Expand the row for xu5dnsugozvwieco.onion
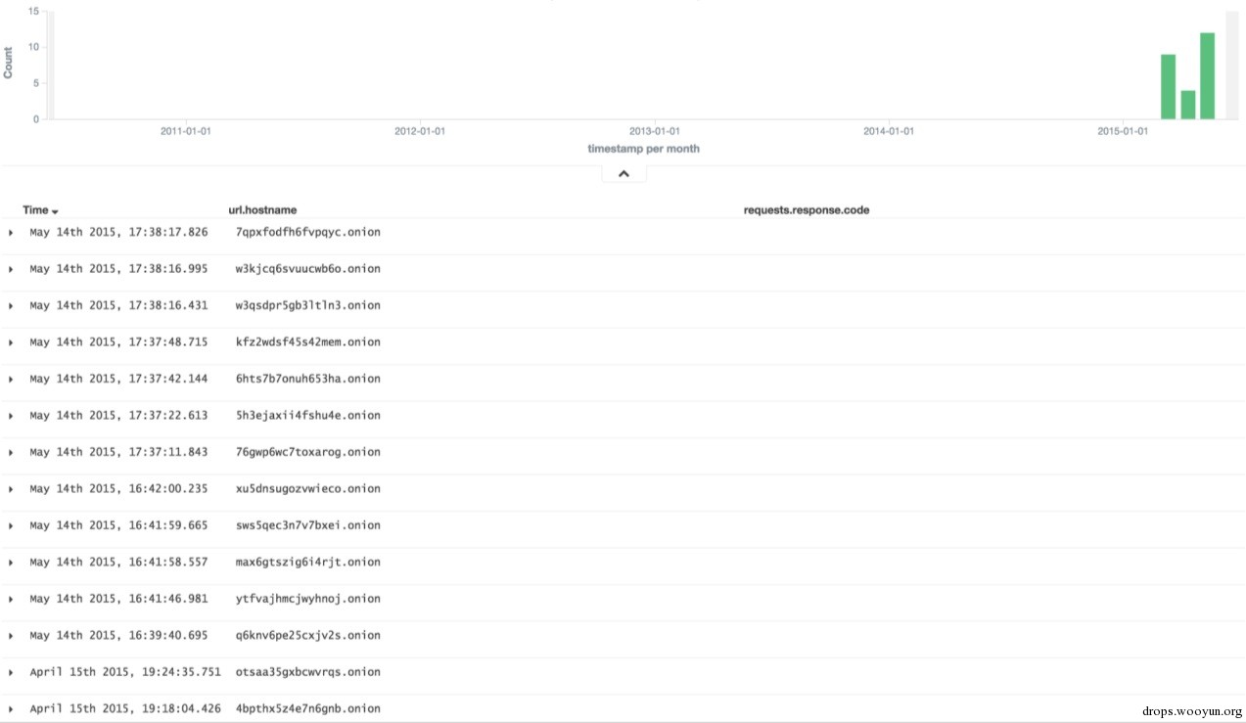 point(11,489)
